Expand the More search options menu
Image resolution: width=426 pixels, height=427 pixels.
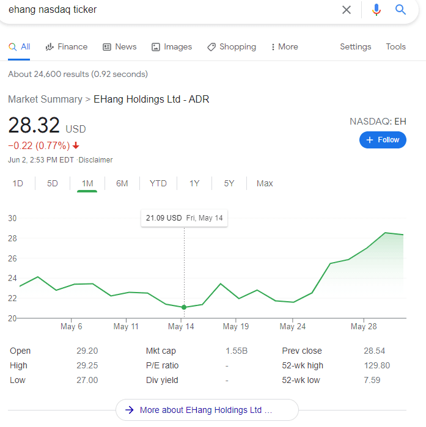pos(284,47)
